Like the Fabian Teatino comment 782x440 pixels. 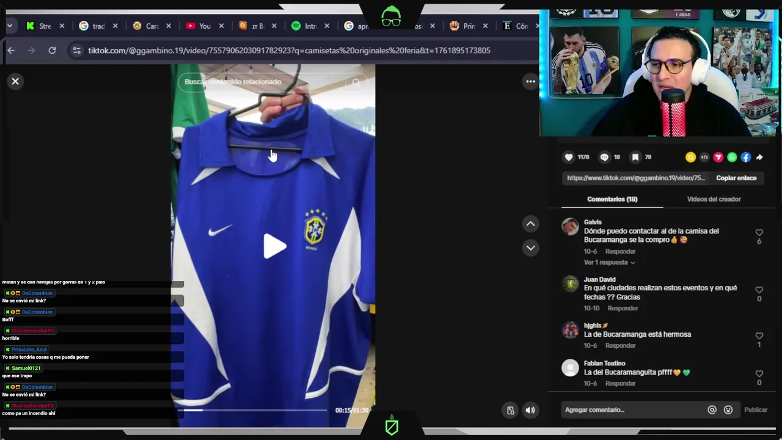(x=759, y=373)
